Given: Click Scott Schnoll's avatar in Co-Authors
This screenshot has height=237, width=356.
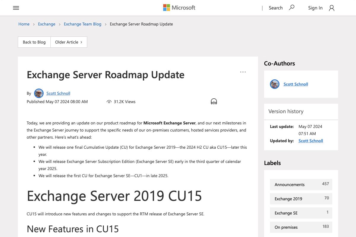Looking at the screenshot, I should [x=275, y=84].
